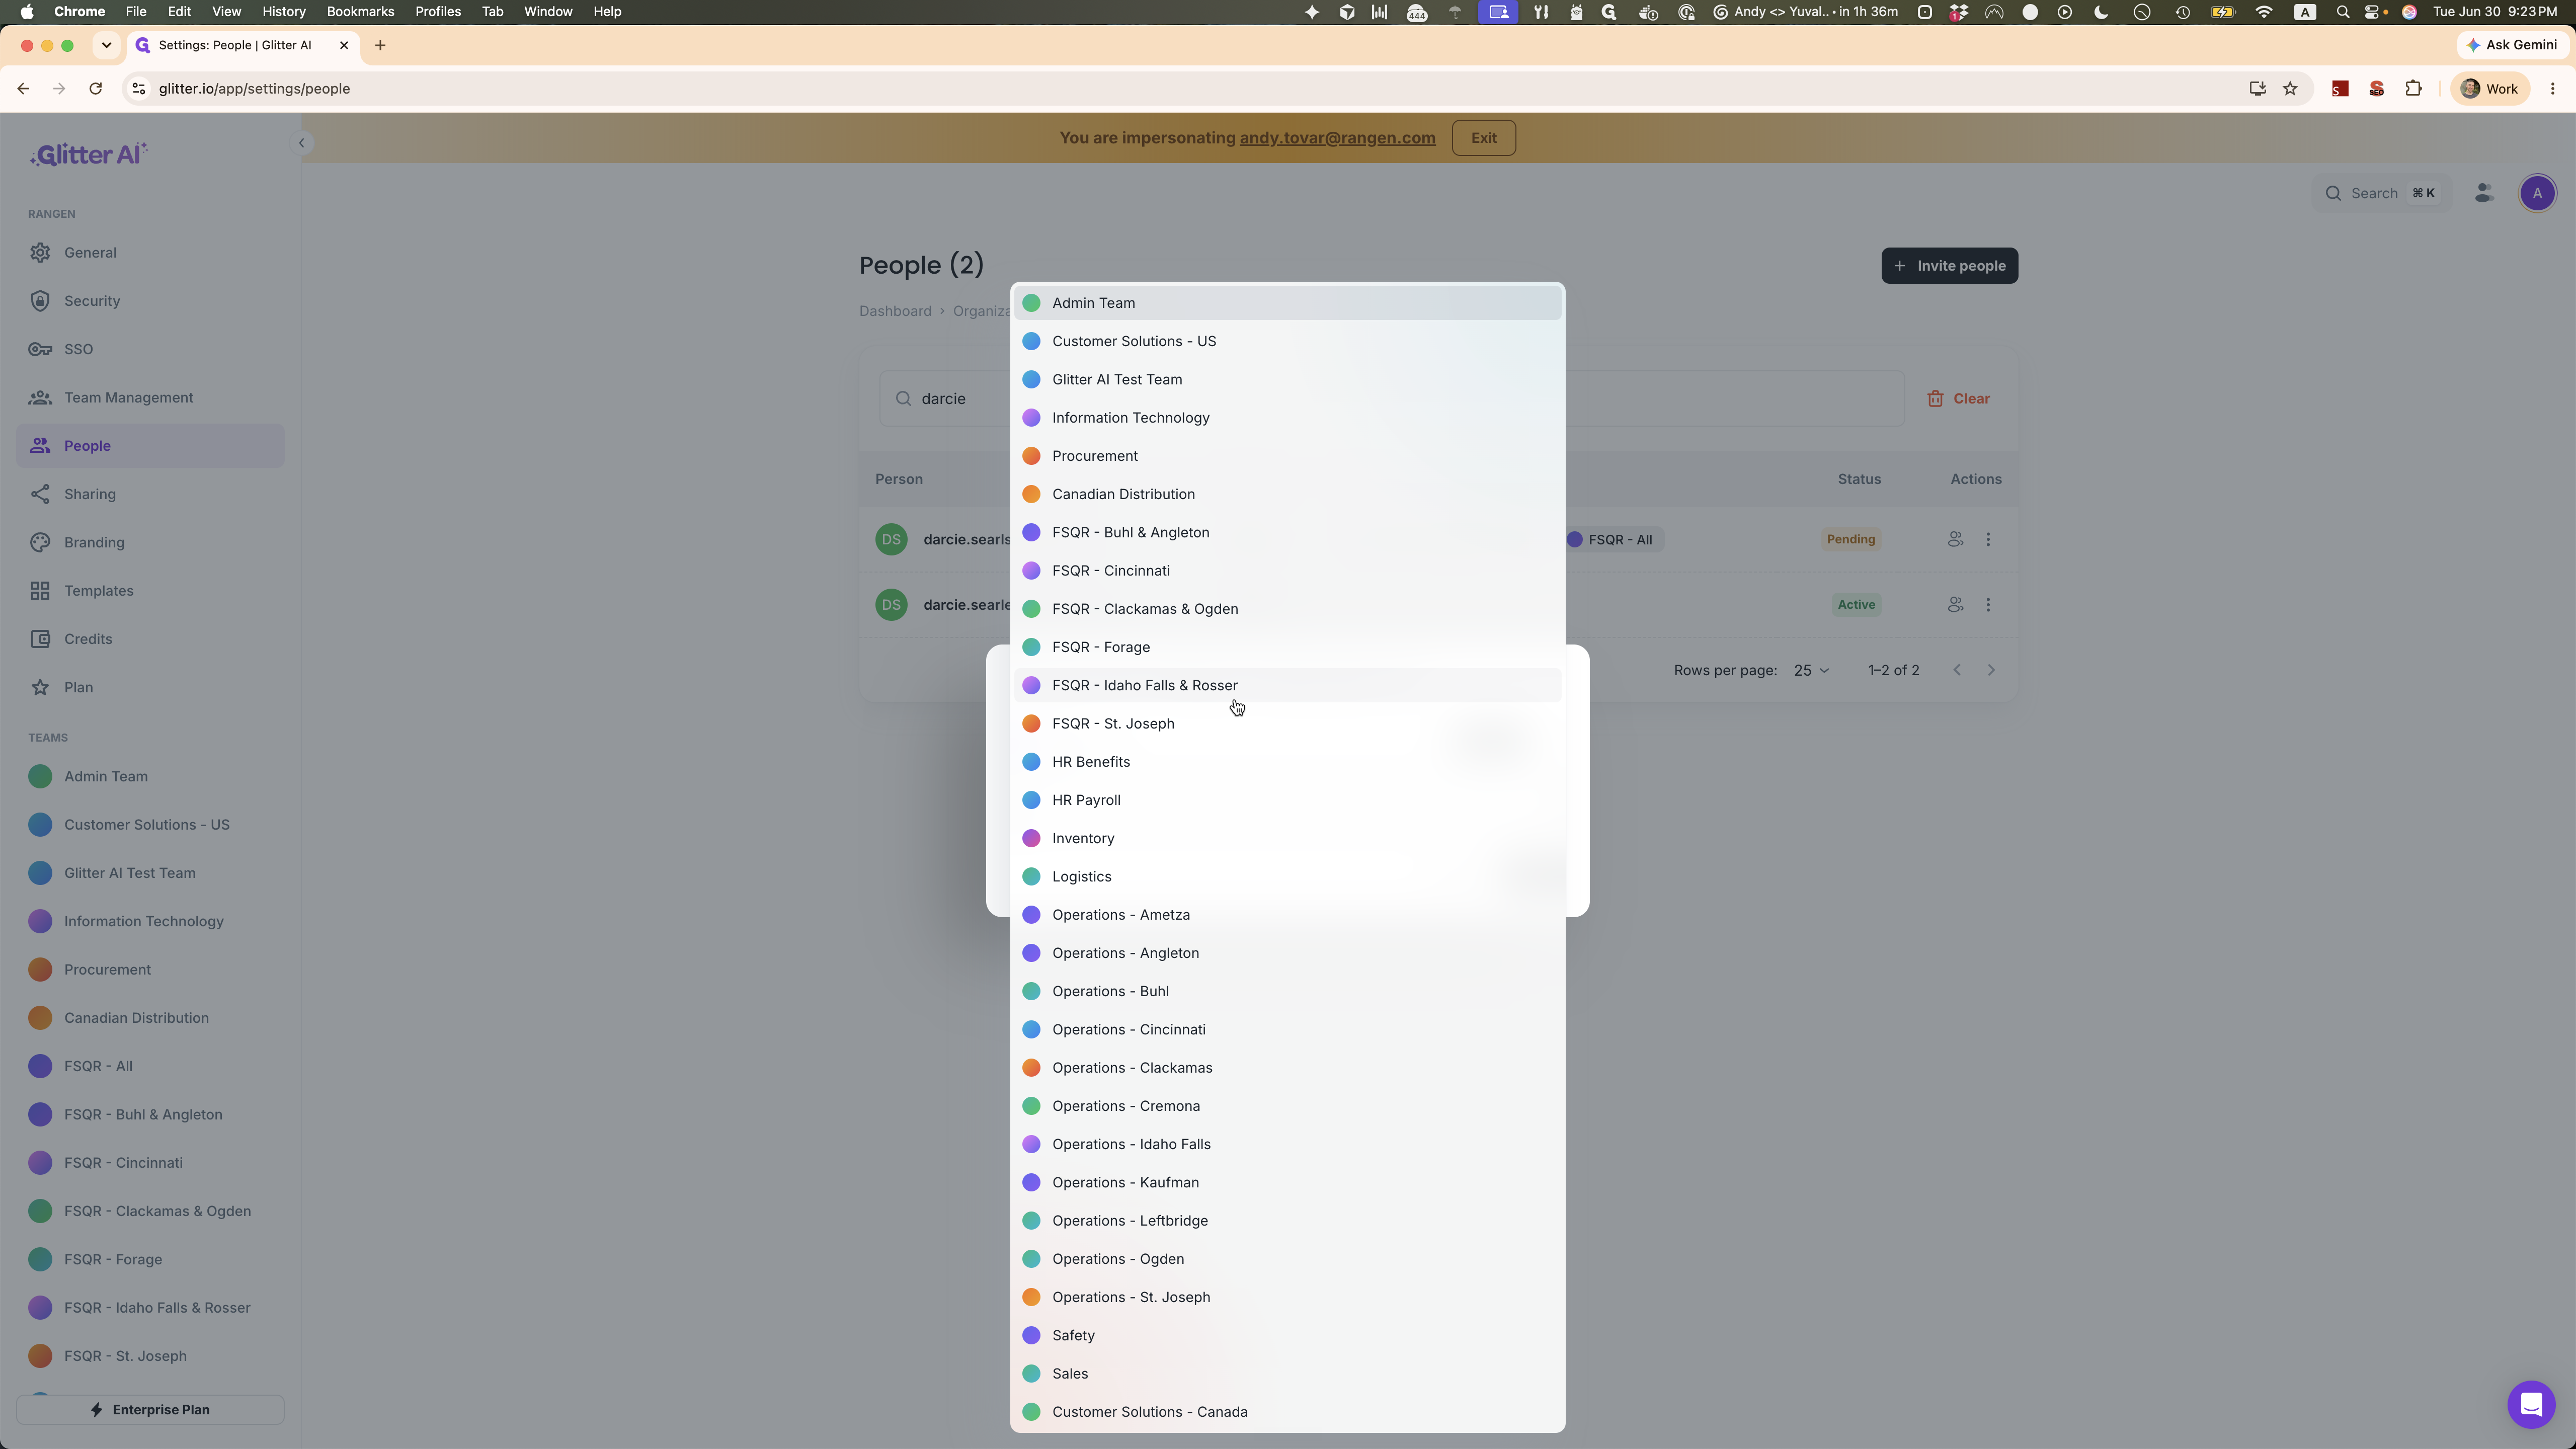Open three-dot actions menu for Active user
The image size is (2576, 1449).
[x=1988, y=605]
